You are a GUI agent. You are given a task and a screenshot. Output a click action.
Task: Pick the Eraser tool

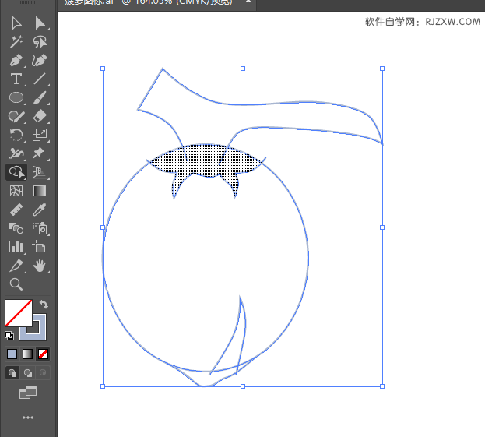[x=40, y=116]
